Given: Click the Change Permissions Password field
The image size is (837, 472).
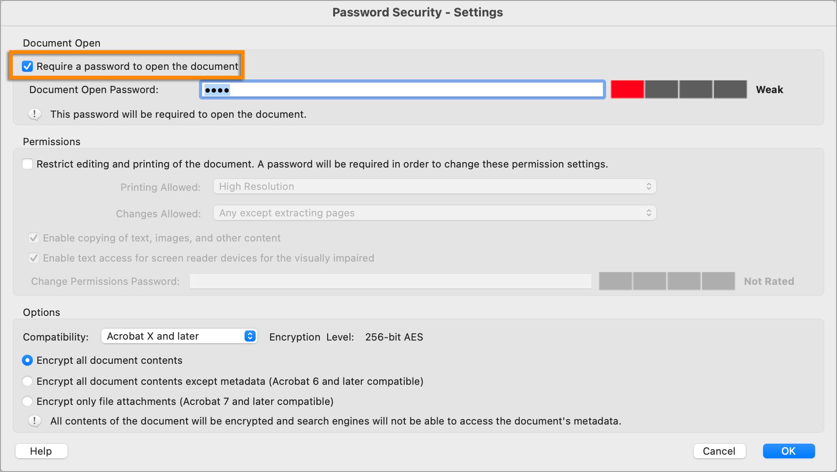Looking at the screenshot, I should click(x=391, y=281).
